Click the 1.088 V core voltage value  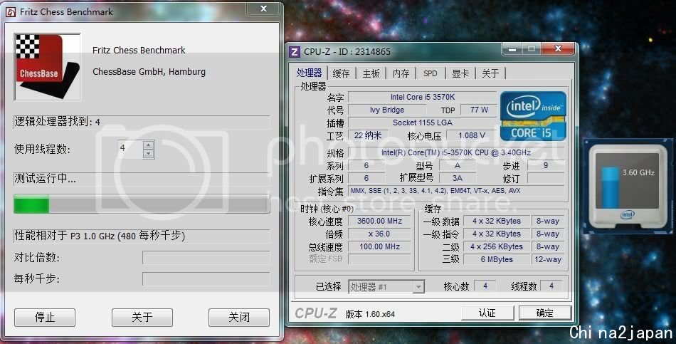pyautogui.click(x=472, y=135)
